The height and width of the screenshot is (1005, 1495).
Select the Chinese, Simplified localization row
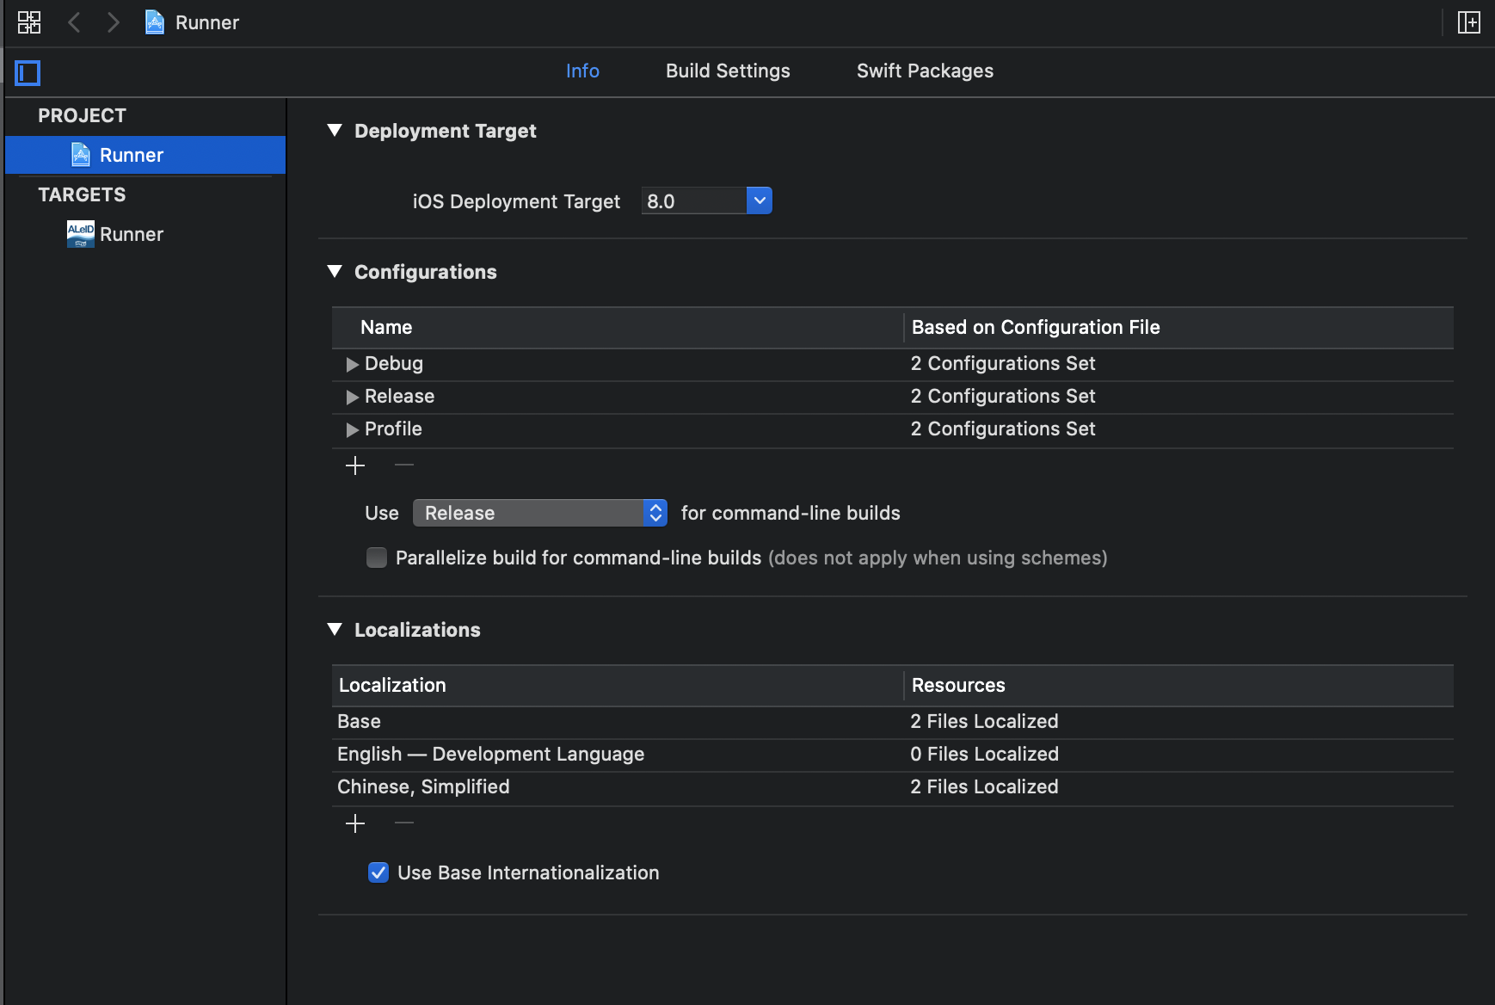(423, 787)
